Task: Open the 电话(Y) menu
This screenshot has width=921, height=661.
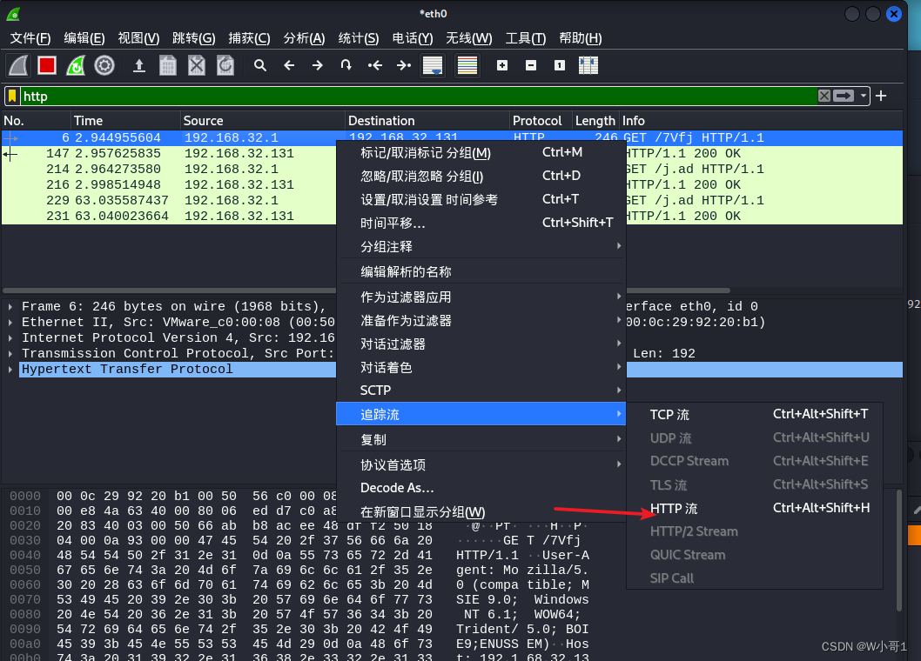Action: [x=413, y=38]
